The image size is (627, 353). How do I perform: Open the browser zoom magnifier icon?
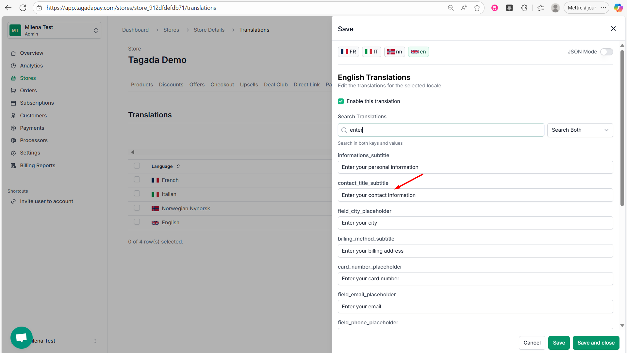(x=451, y=8)
